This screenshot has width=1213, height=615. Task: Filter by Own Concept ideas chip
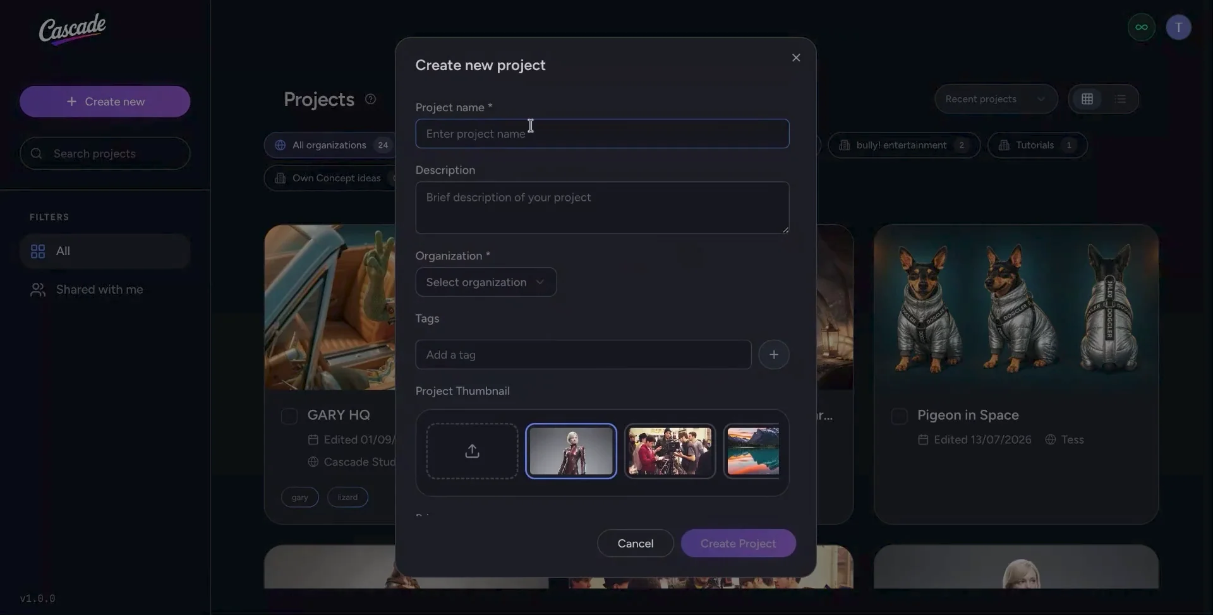[329, 178]
